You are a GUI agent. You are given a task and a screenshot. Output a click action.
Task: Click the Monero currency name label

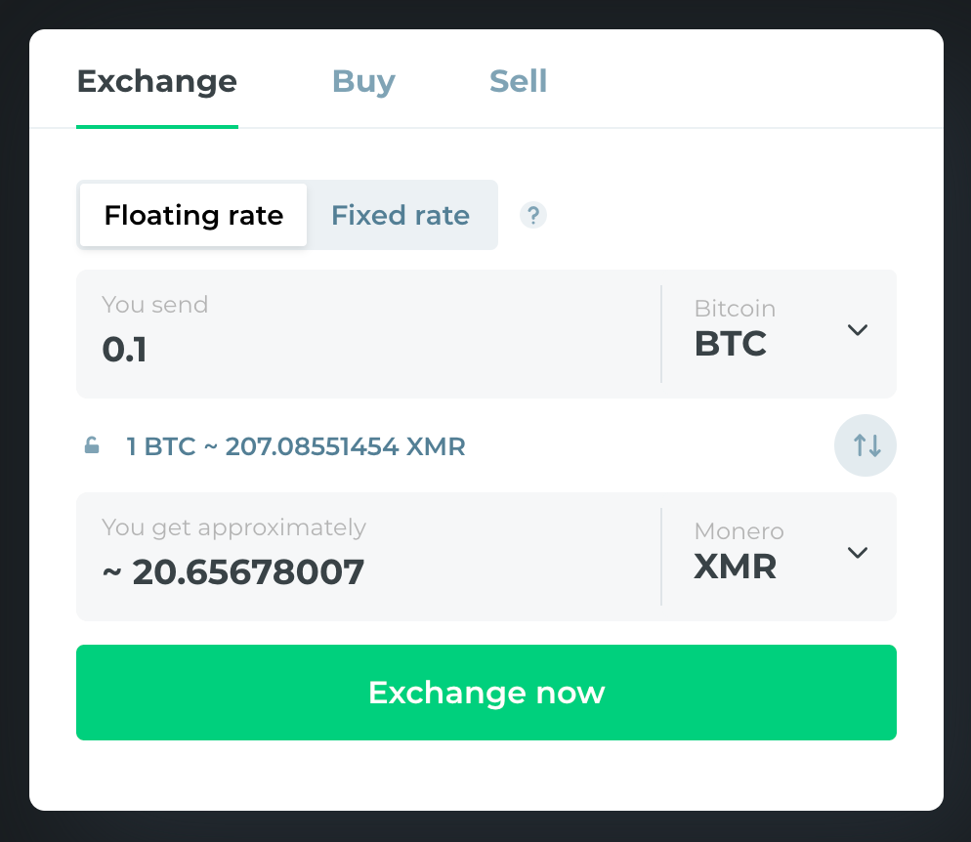coord(739,531)
